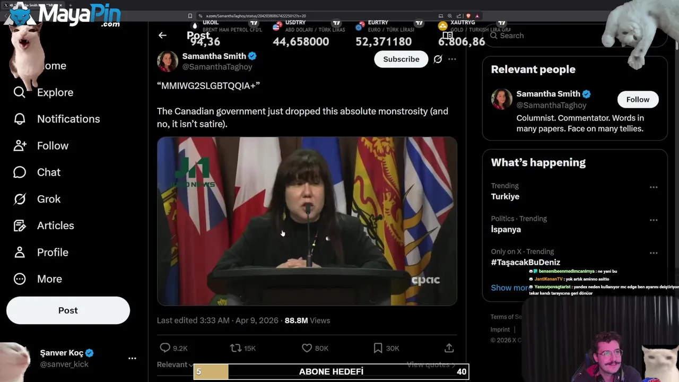The width and height of the screenshot is (679, 382).
Task: Open the Profile menu item label
Action: point(53,252)
